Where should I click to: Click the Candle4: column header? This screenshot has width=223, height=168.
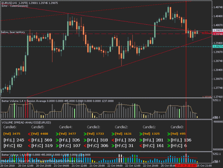[66, 127]
